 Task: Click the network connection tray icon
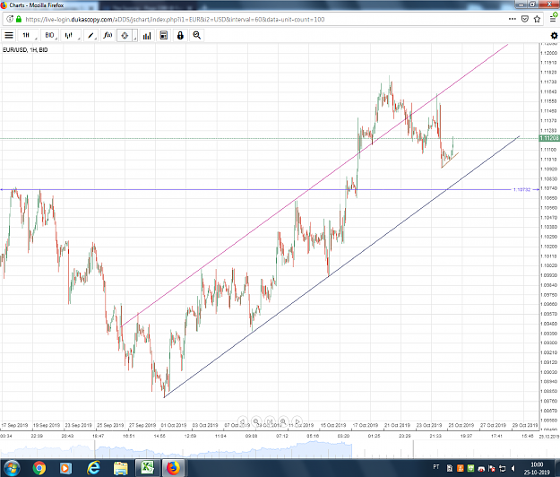[x=502, y=468]
